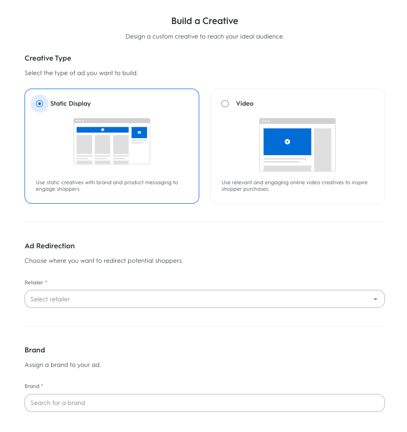
Task: Click the Brand field label
Action: pos(34,386)
